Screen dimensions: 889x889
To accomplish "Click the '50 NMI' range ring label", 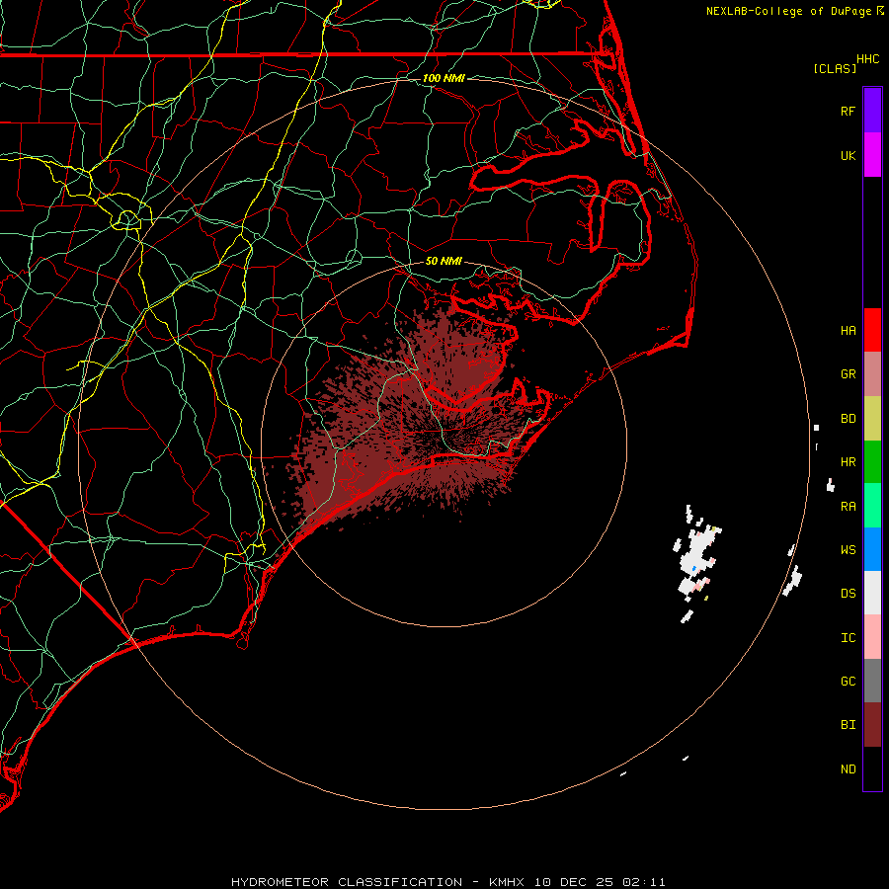I will coord(444,261).
